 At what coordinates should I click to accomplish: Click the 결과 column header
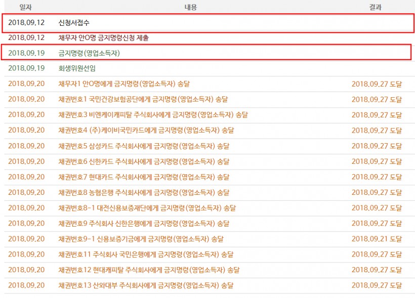tap(375, 7)
